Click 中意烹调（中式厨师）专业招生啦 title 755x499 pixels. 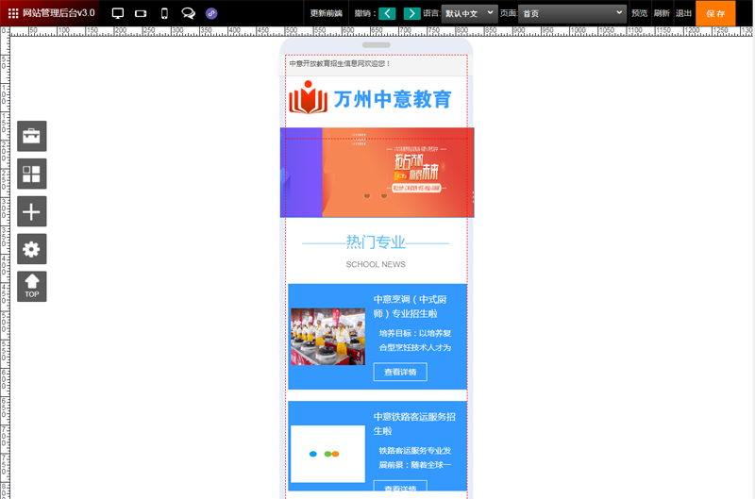tap(411, 307)
